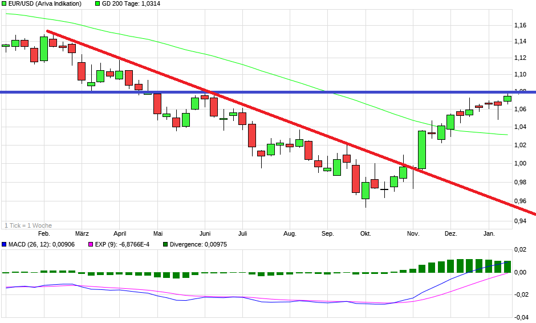This screenshot has width=536, height=323.
Task: Click the -0,04 label on the MACD axis
Action: [x=519, y=317]
